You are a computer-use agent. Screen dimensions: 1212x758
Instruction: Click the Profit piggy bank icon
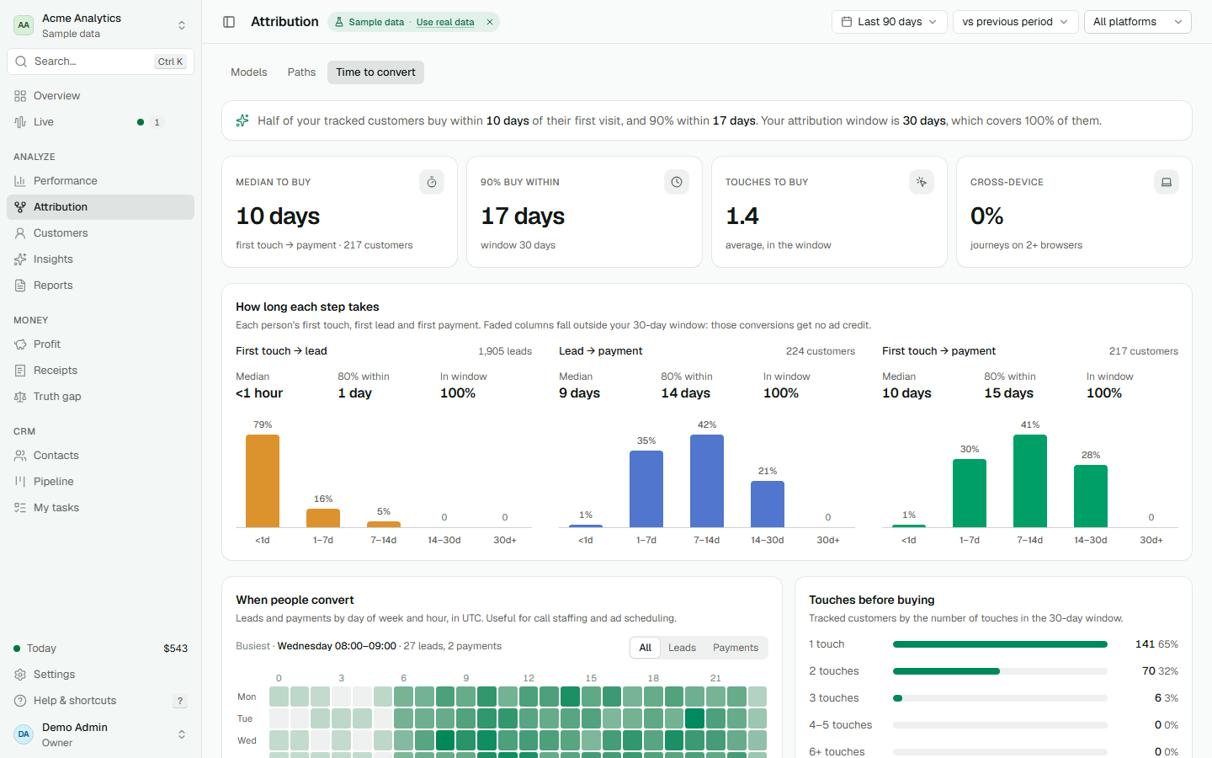(x=20, y=344)
